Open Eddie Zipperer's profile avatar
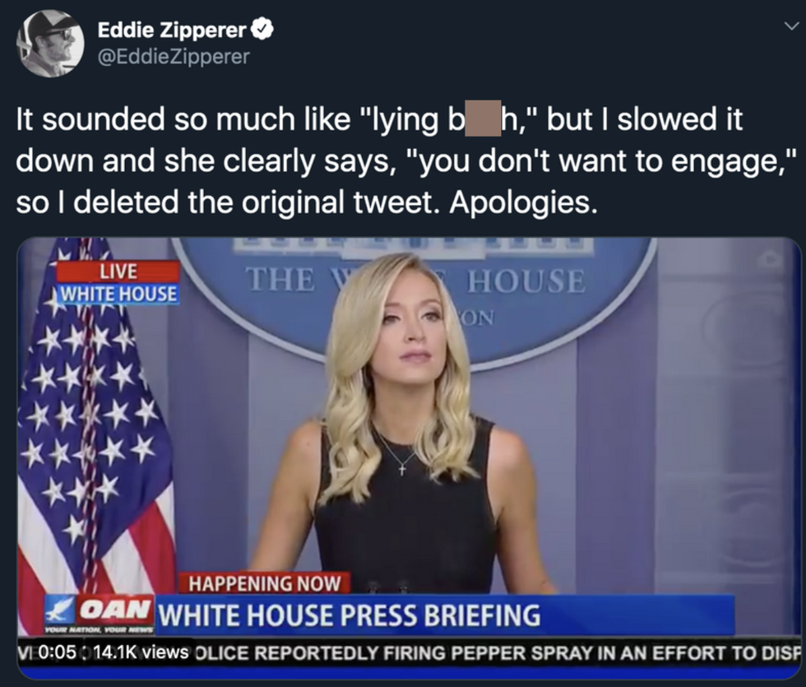806x687 pixels. pyautogui.click(x=50, y=44)
